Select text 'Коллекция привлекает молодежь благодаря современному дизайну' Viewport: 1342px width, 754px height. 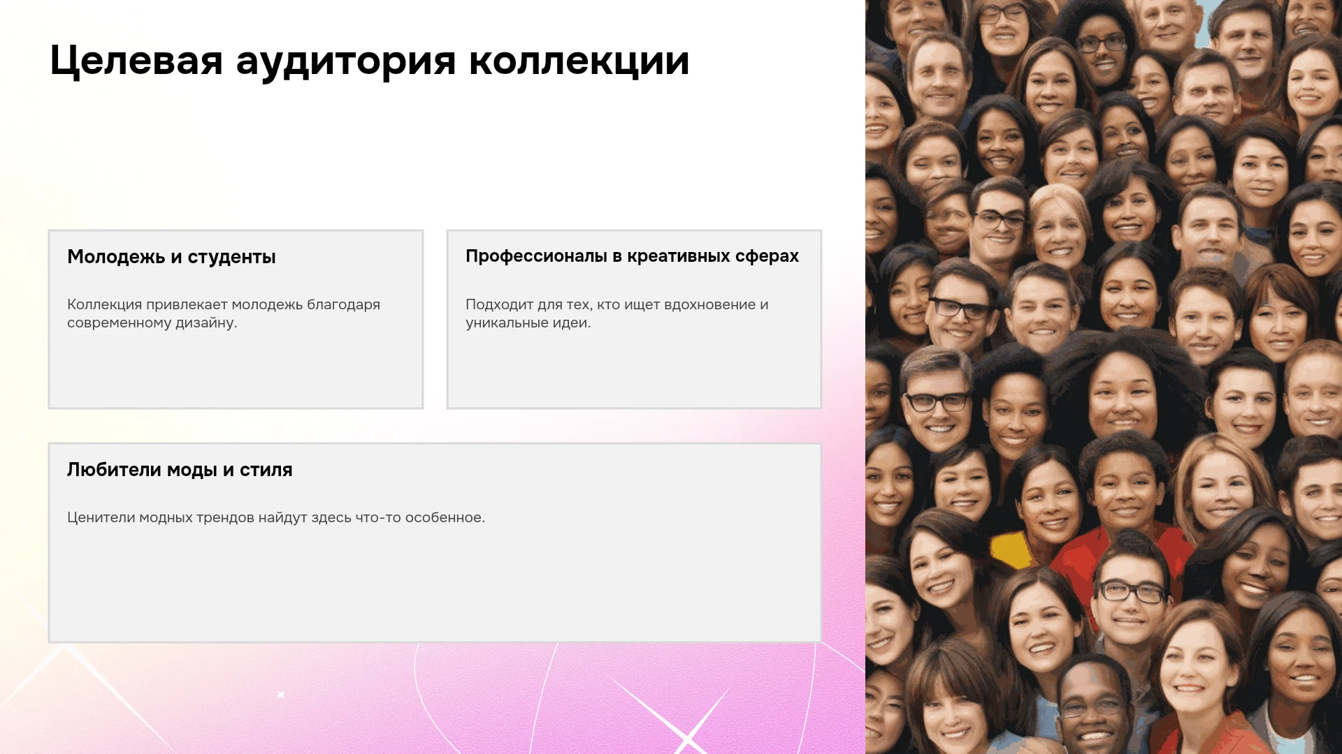[x=224, y=313]
